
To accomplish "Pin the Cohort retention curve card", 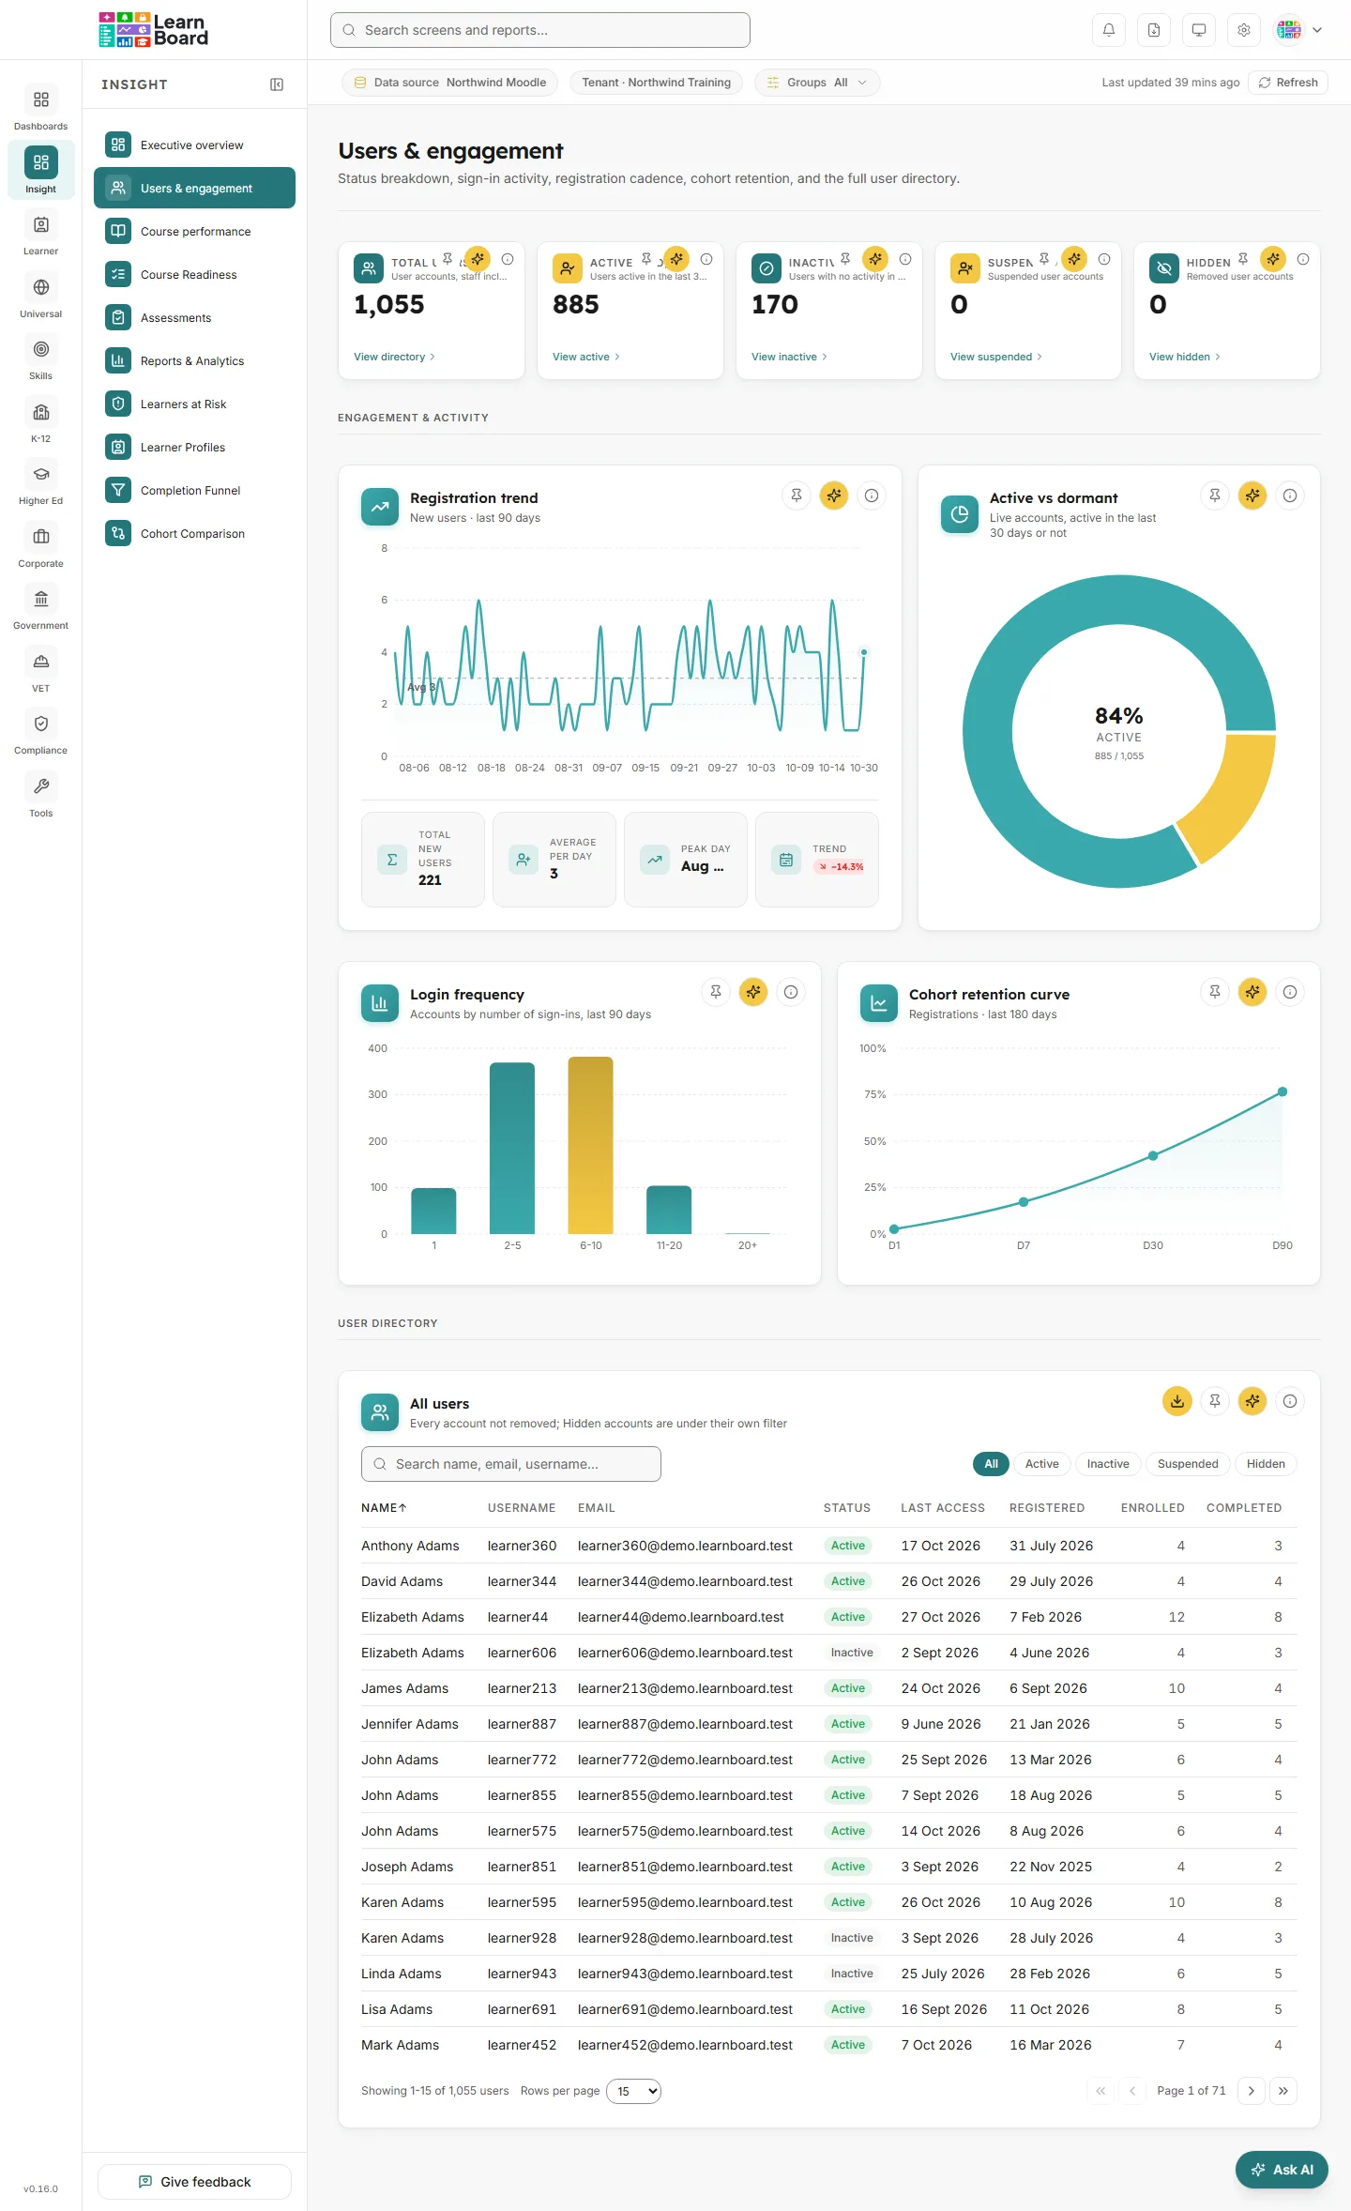I will [1215, 992].
